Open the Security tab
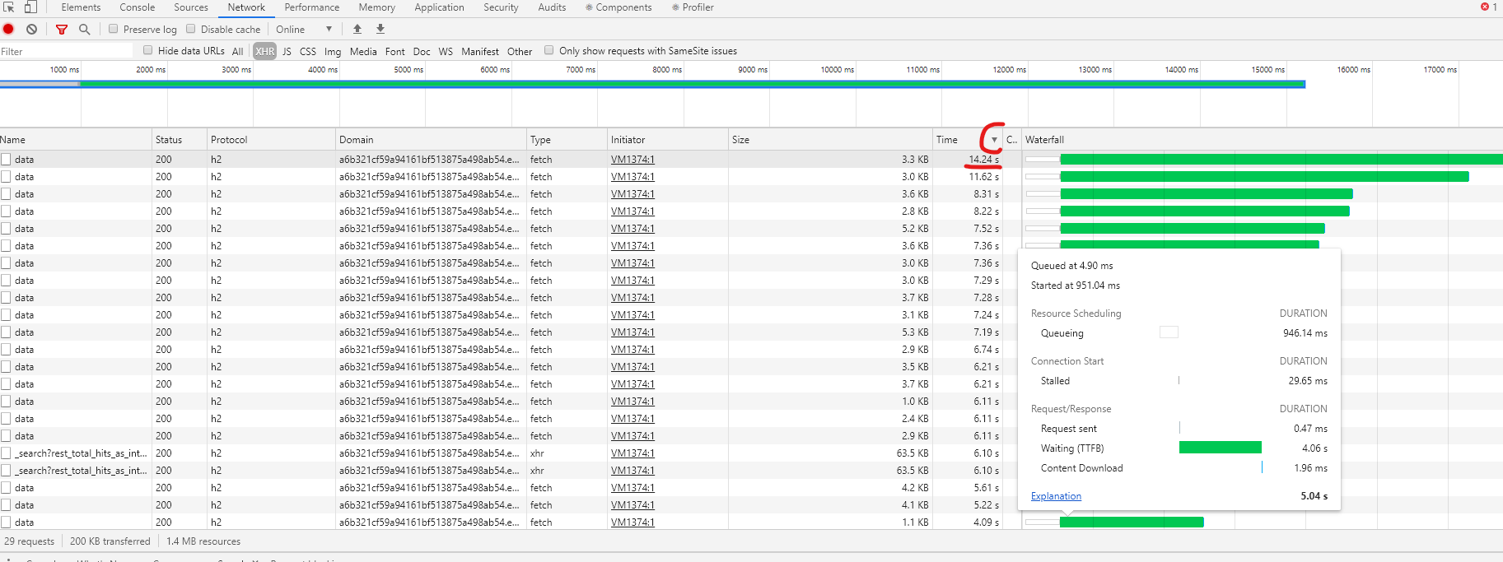1503x562 pixels. pyautogui.click(x=501, y=7)
